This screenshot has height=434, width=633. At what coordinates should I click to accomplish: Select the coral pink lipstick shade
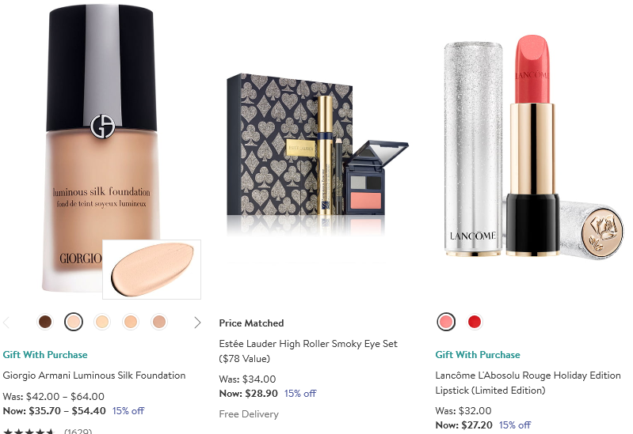[446, 322]
